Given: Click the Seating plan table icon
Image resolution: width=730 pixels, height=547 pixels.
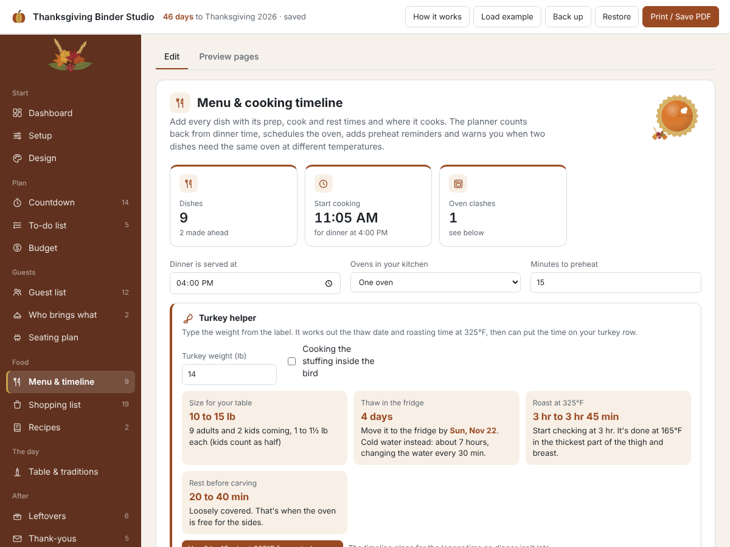Looking at the screenshot, I should (17, 337).
